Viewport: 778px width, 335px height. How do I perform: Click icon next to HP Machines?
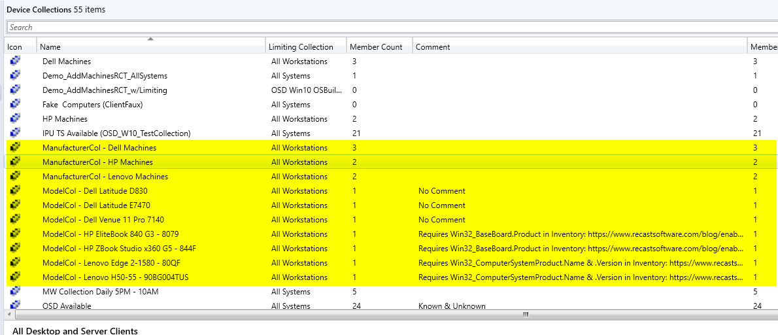point(15,118)
